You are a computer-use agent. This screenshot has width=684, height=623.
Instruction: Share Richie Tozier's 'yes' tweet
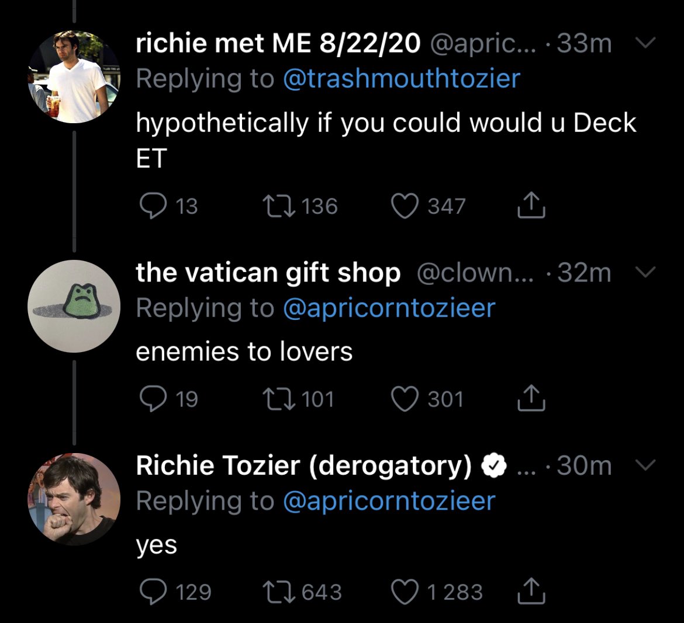[x=531, y=591]
